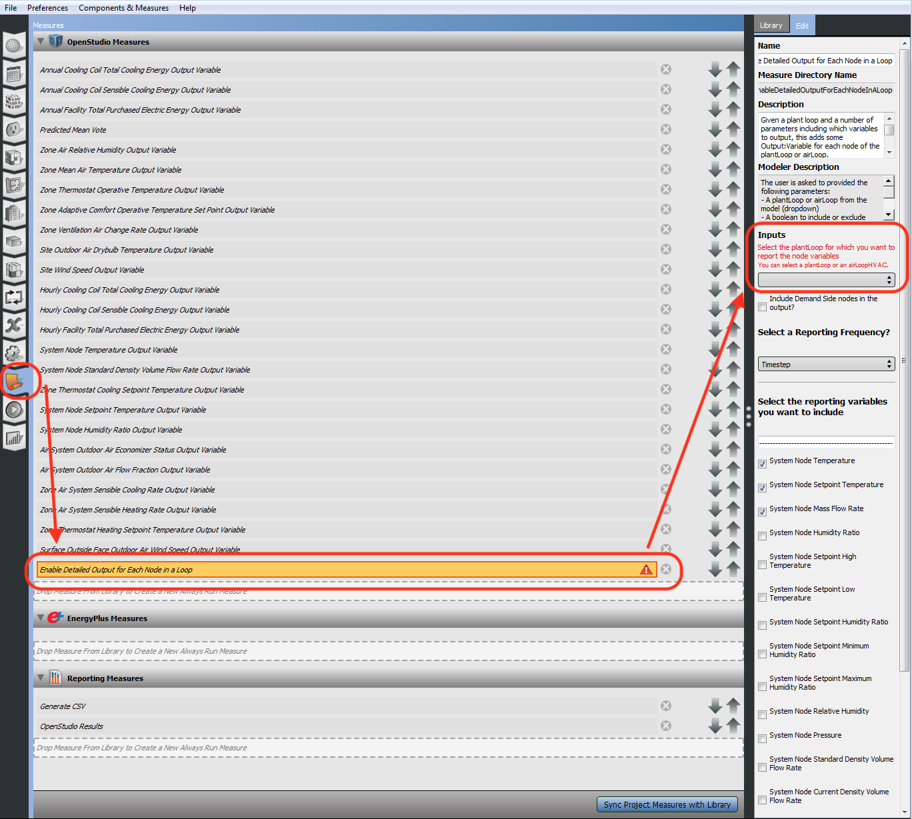Open the HVAC Systems loop tab icon
This screenshot has height=819, width=912.
pyautogui.click(x=14, y=297)
